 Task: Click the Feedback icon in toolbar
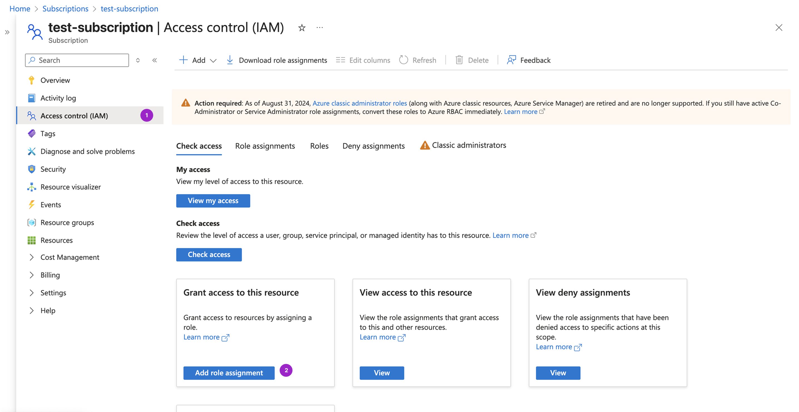pyautogui.click(x=511, y=60)
